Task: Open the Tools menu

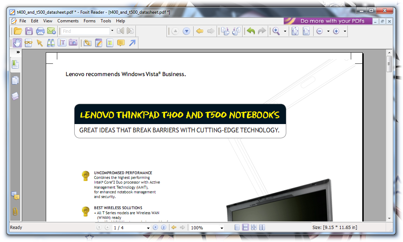Action: point(106,21)
